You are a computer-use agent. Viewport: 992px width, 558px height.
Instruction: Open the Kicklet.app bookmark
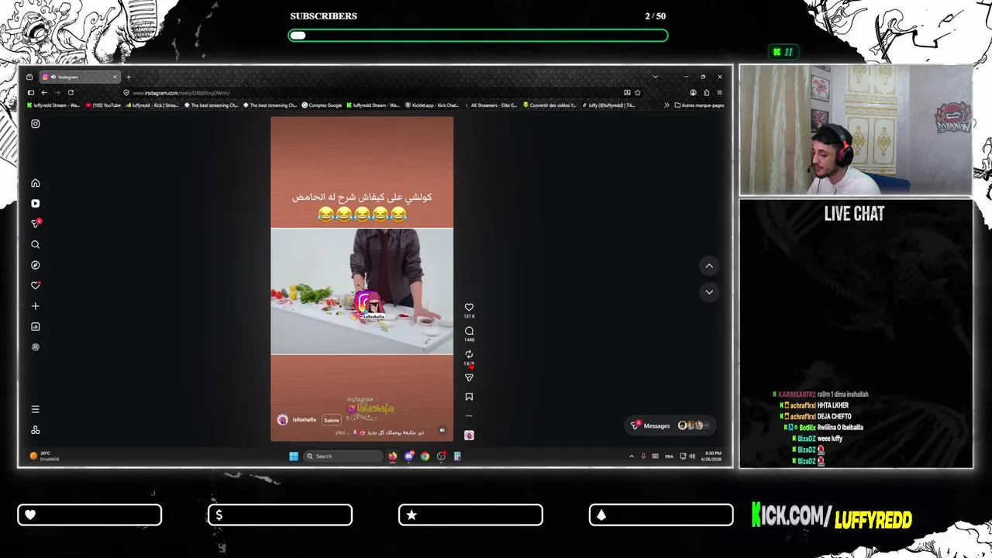click(432, 105)
